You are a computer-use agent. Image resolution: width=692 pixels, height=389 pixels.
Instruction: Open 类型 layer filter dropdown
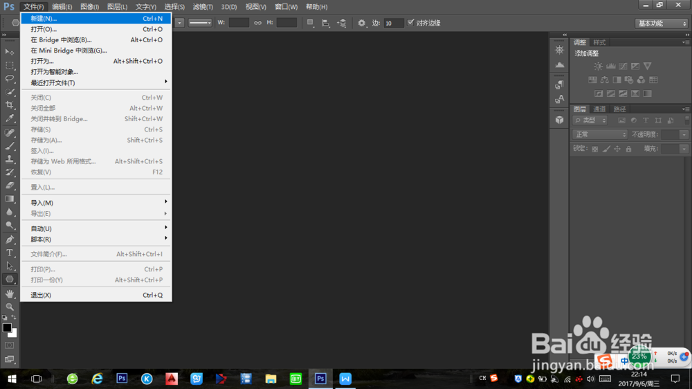(590, 120)
